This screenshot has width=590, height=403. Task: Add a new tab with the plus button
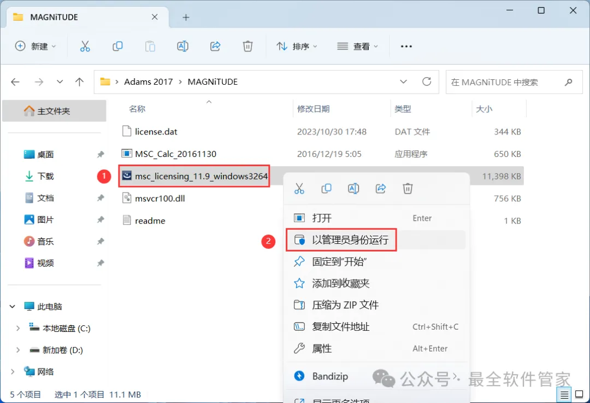186,17
